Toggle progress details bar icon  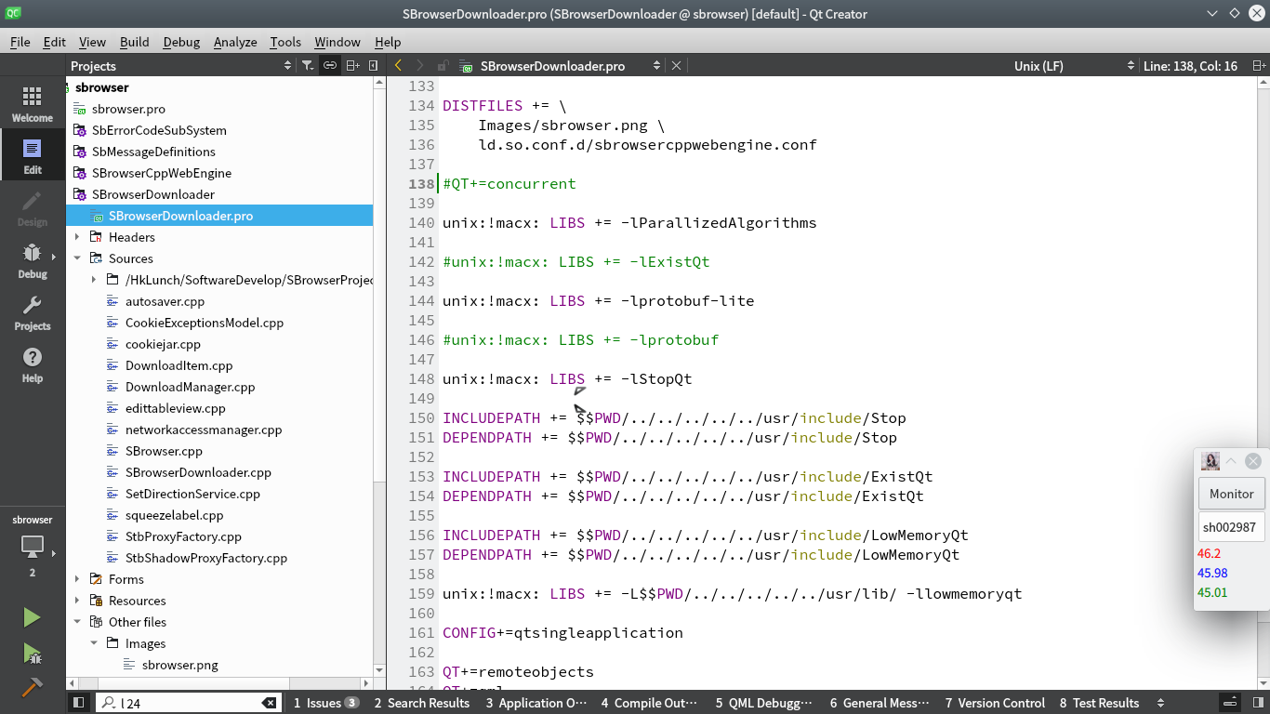(x=1229, y=703)
